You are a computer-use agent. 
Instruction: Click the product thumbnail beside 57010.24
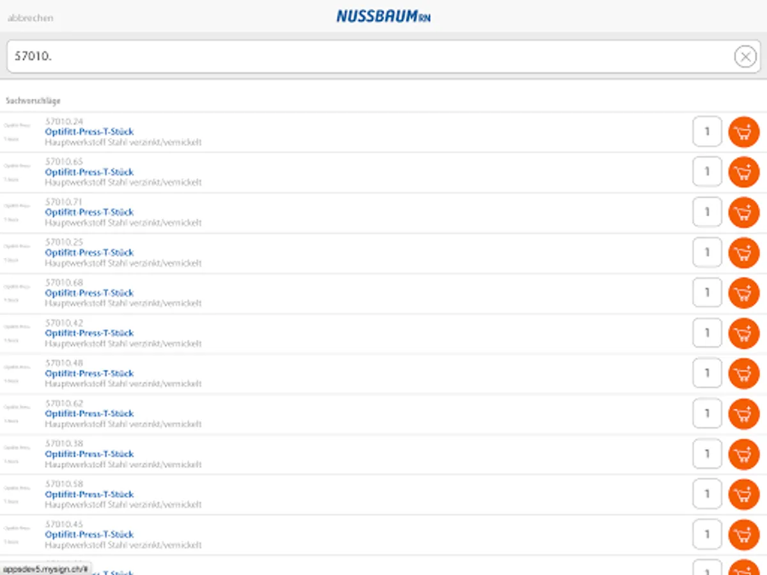(17, 132)
